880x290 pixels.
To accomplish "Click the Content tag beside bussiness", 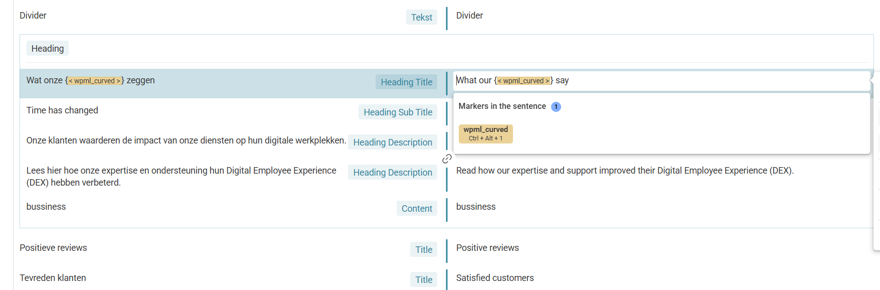I will point(417,209).
